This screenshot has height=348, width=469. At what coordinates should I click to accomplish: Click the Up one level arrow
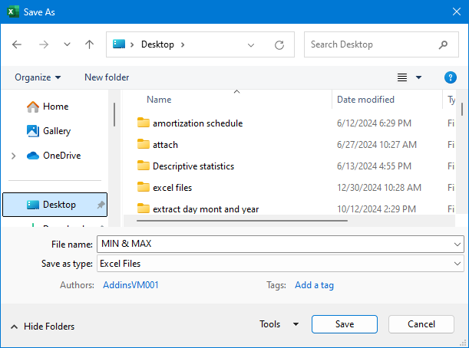89,44
